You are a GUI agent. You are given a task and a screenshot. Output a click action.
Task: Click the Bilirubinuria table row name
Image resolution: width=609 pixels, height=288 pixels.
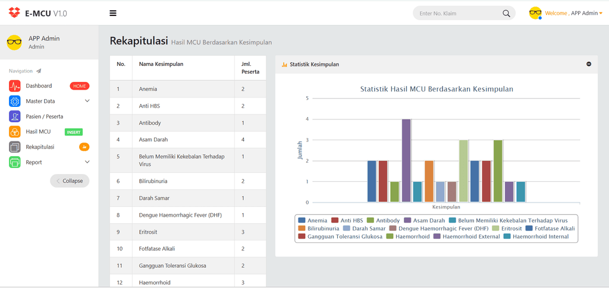153,181
